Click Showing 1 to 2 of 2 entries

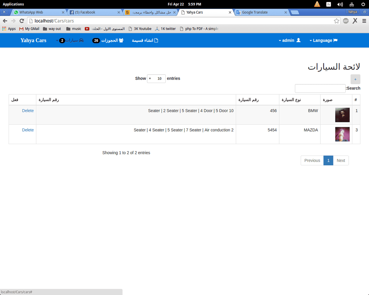click(126, 153)
